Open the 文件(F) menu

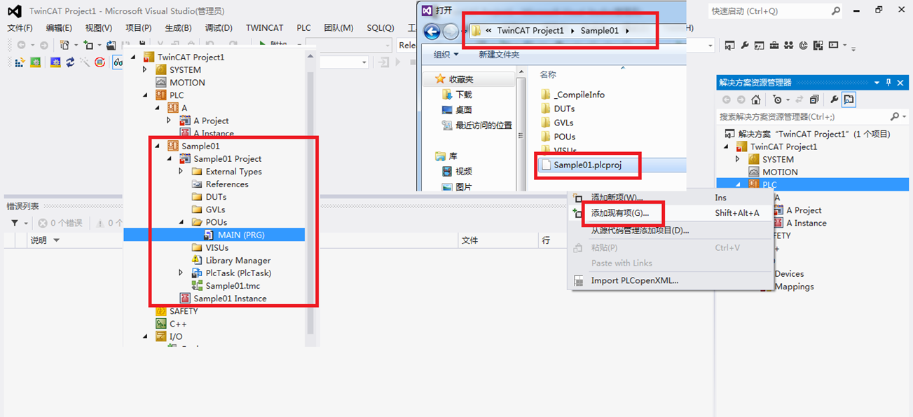pyautogui.click(x=20, y=28)
